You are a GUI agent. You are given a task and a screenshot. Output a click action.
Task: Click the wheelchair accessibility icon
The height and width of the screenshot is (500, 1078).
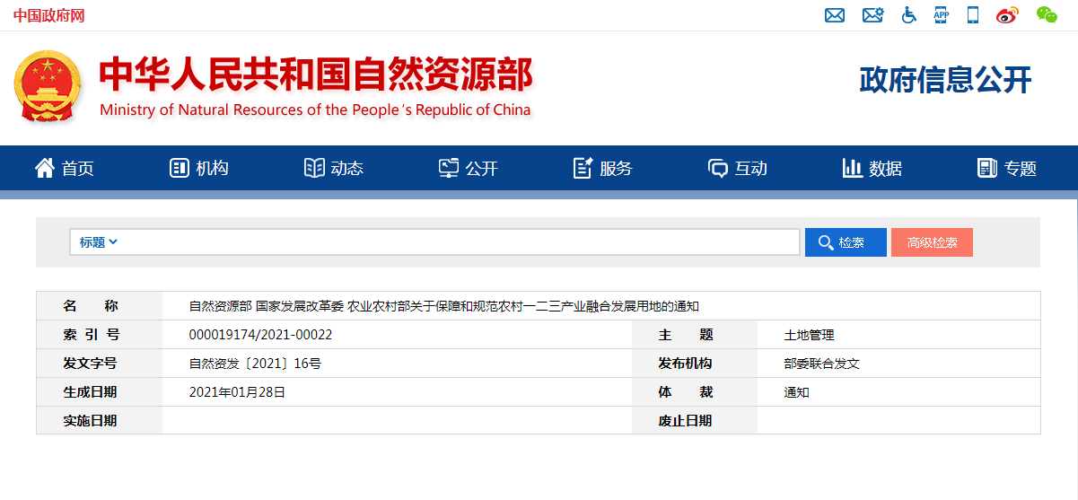point(908,15)
